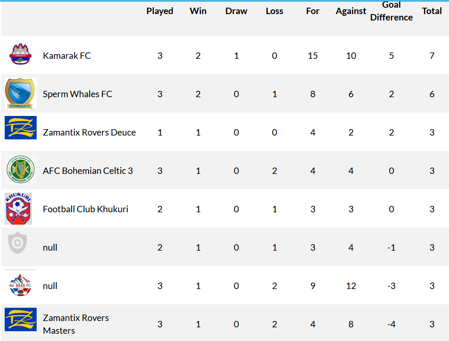The image size is (449, 341).
Task: Sort table by Played column header
Action: pyautogui.click(x=160, y=11)
